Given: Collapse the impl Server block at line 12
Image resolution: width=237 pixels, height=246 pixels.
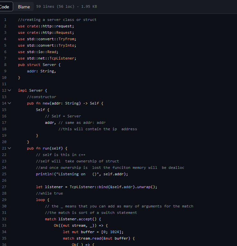Looking at the screenshot, I should (9, 90).
